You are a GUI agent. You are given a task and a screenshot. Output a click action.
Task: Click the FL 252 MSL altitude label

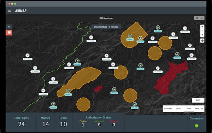[x=35, y=71]
